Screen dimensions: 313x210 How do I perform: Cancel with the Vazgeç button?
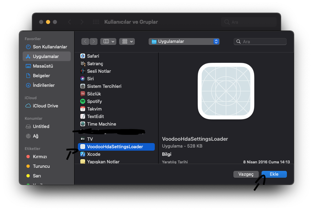pos(246,174)
